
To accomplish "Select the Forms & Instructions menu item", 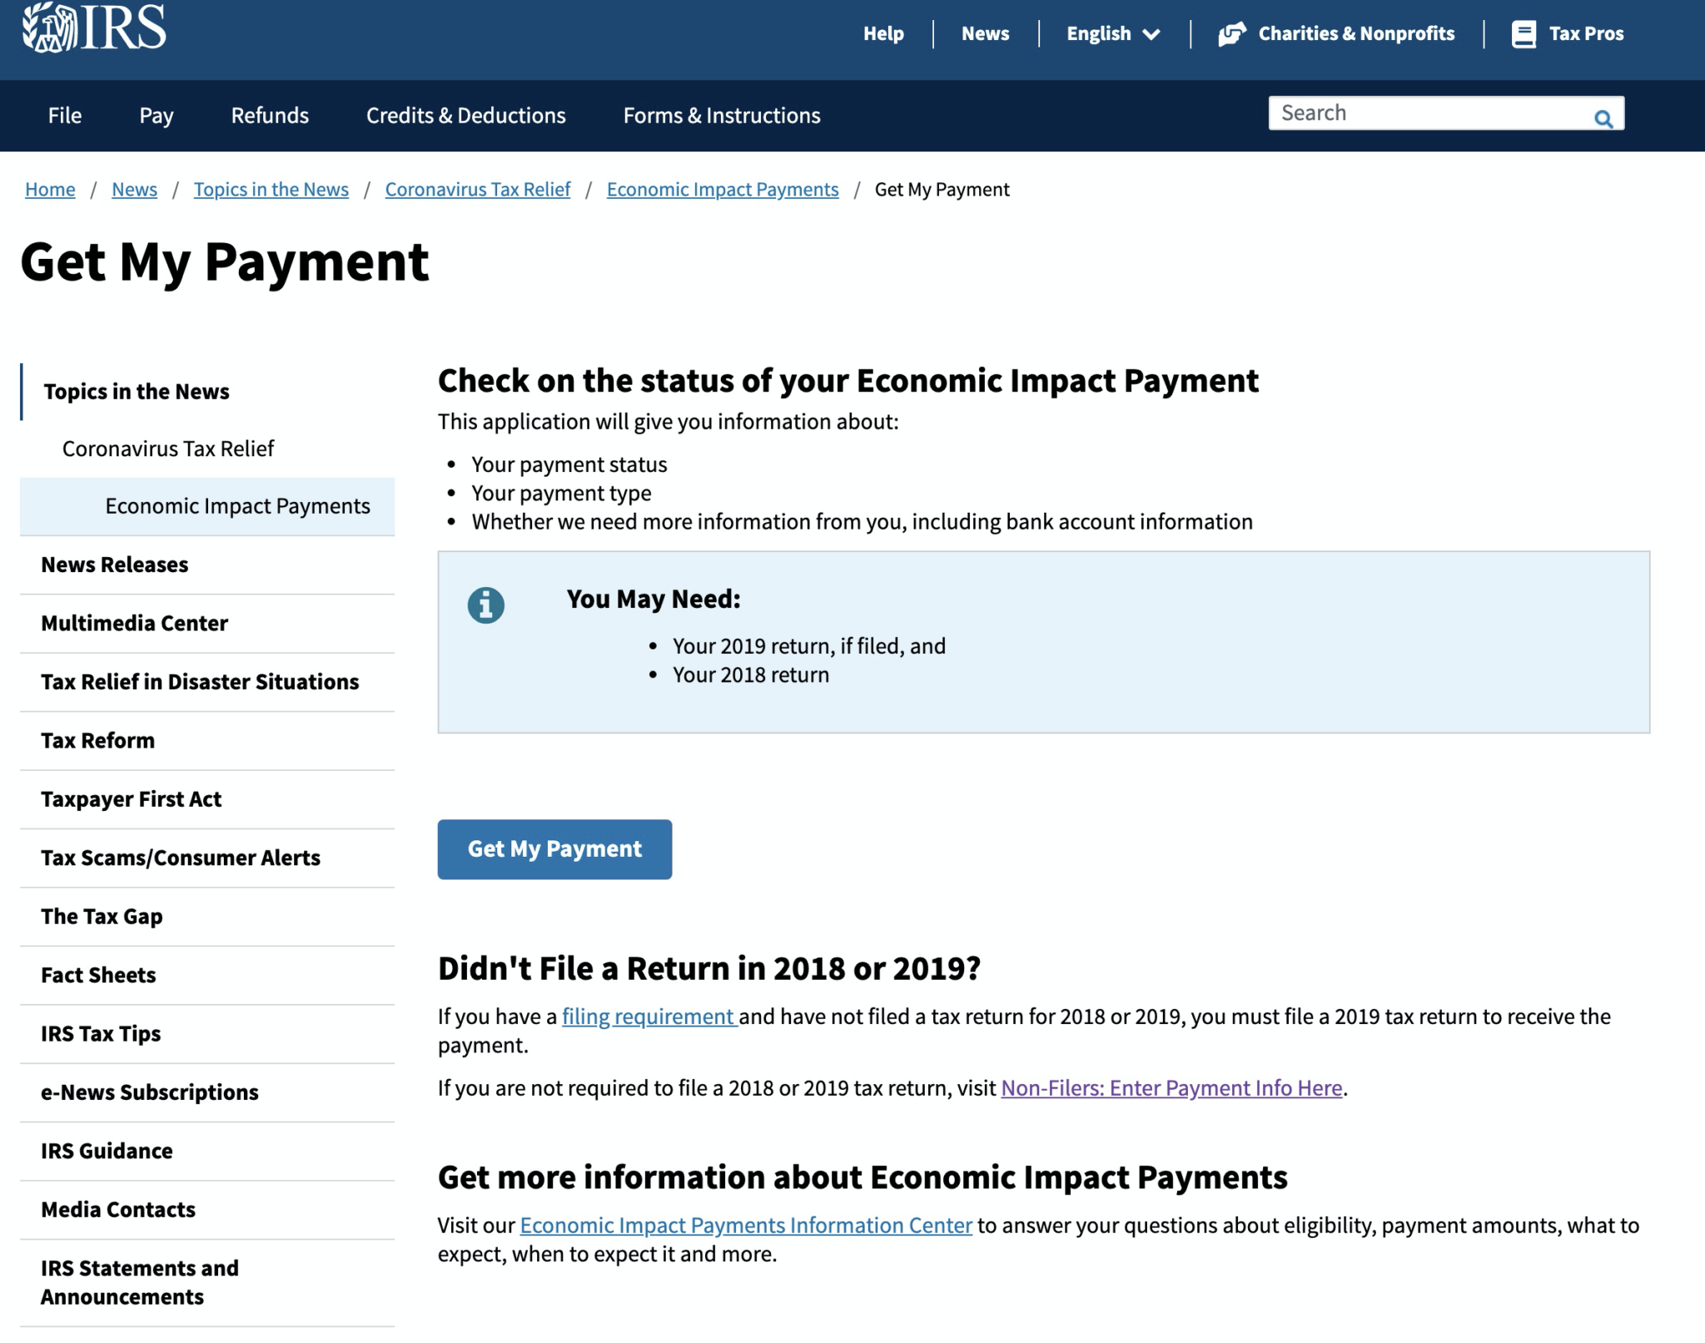I will coord(723,115).
